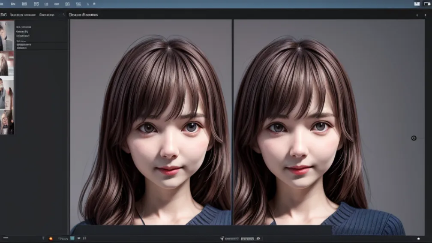
Task: Toggle the eye icon in bottom center bar
Action: [x=258, y=239]
